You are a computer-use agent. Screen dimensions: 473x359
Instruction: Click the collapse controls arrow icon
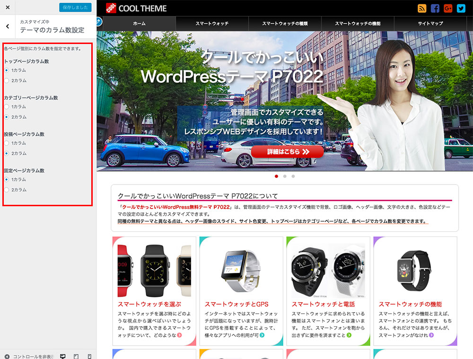pos(7,356)
